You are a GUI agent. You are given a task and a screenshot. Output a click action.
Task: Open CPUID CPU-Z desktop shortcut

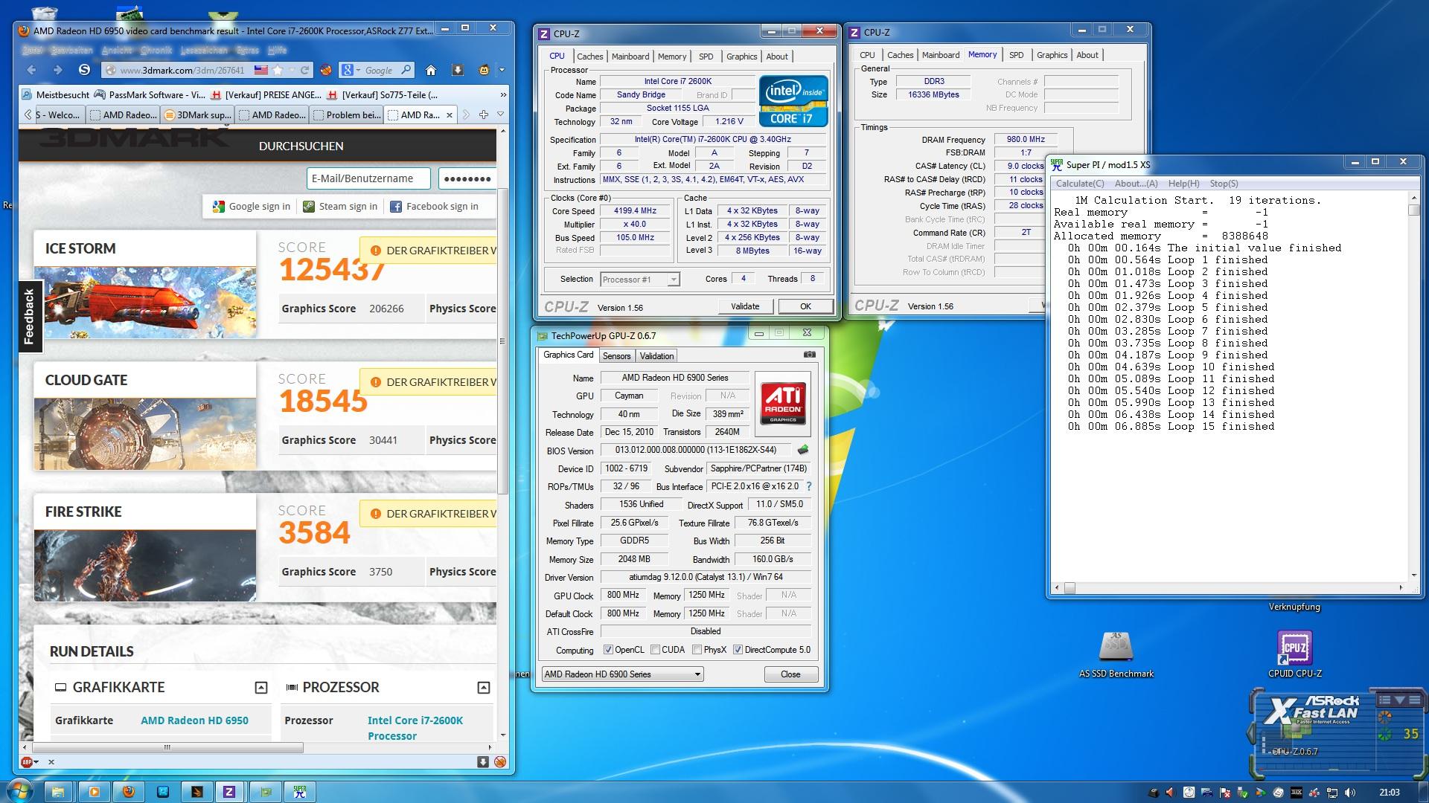pos(1295,654)
